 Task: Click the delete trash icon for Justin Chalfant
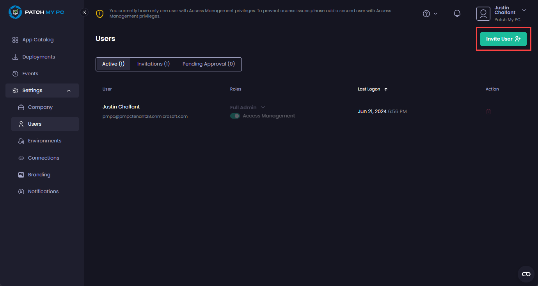coord(488,112)
